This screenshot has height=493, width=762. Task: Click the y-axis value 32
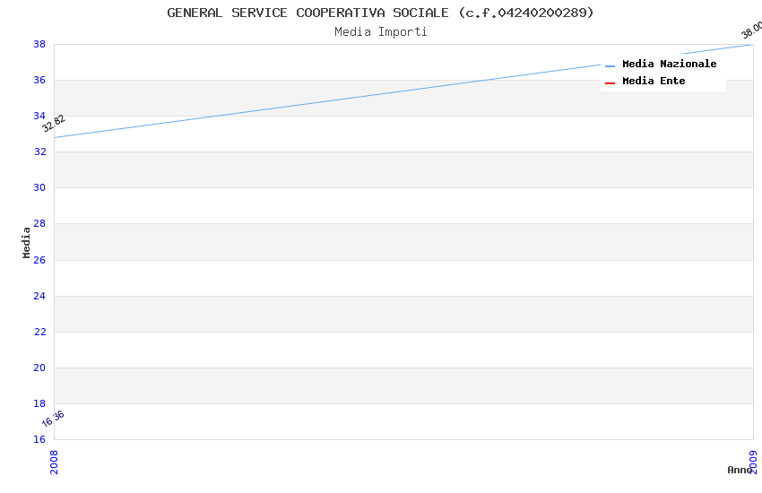(39, 152)
